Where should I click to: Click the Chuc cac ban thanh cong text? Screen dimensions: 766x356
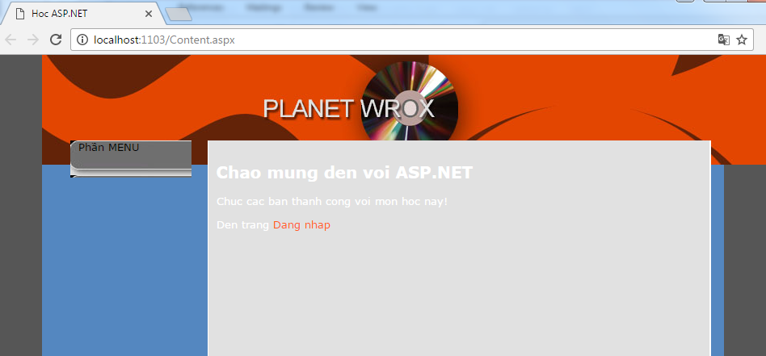click(x=332, y=202)
